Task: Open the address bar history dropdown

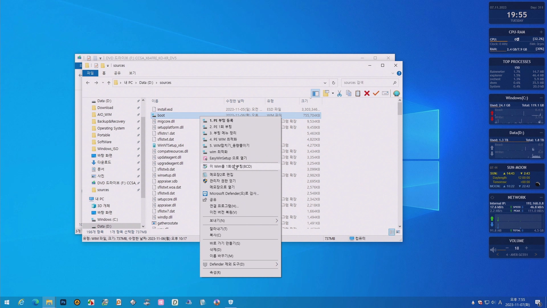Action: pyautogui.click(x=325, y=83)
